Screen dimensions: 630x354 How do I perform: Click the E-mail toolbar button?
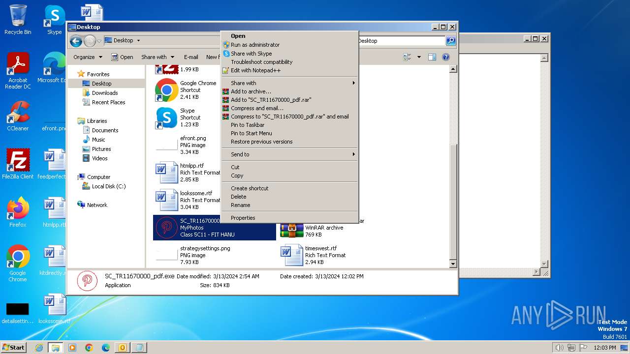[191, 57]
